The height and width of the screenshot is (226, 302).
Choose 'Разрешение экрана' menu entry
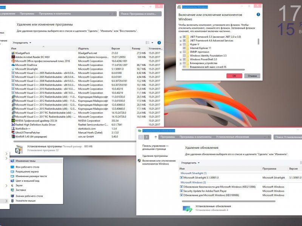(x=36, y=172)
